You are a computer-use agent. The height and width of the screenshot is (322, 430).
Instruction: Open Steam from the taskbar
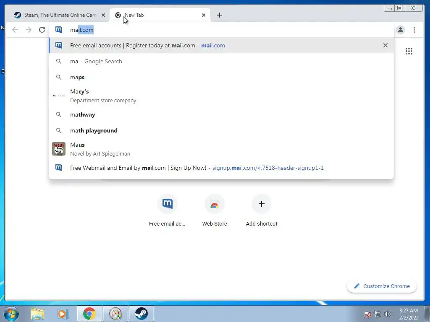[141, 314]
